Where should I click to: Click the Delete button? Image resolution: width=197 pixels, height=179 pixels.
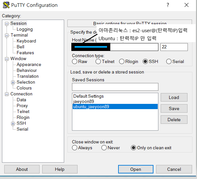click(x=174, y=120)
